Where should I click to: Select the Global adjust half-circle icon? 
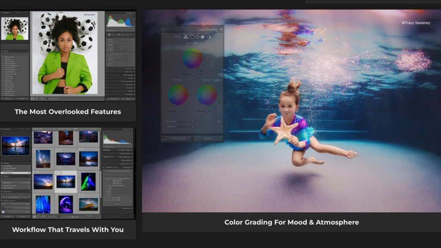pyautogui.click(x=208, y=37)
